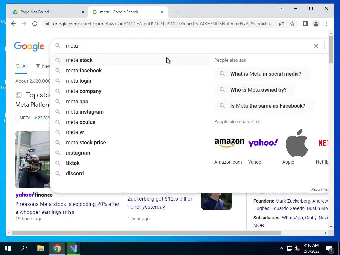This screenshot has width=340, height=255.
Task: Open the Chrome three-dot menu
Action: click(327, 24)
